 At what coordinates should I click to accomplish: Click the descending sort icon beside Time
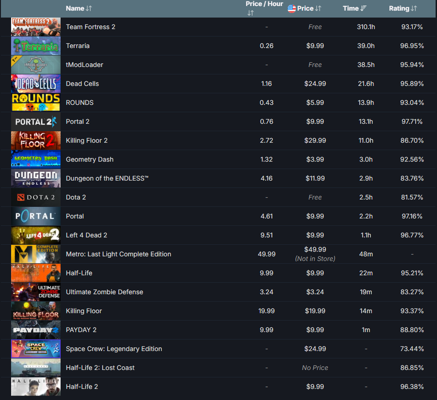363,8
